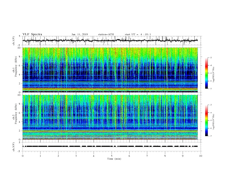Click the ch.1 voltage waveform trace
226x175 pixels.
(x=110, y=41)
